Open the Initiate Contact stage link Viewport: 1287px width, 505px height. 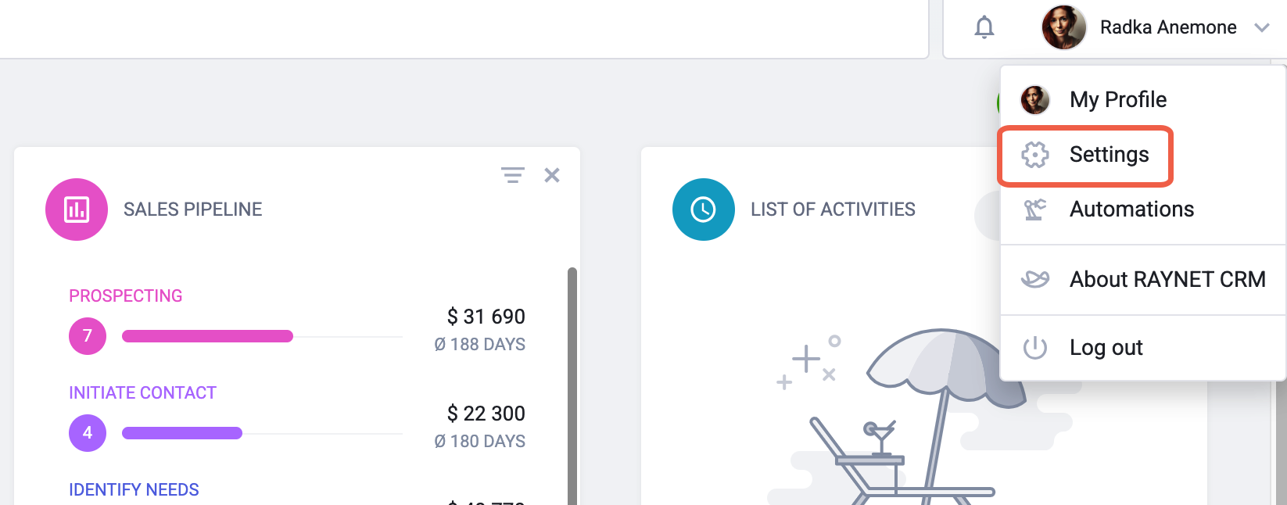[x=142, y=393]
